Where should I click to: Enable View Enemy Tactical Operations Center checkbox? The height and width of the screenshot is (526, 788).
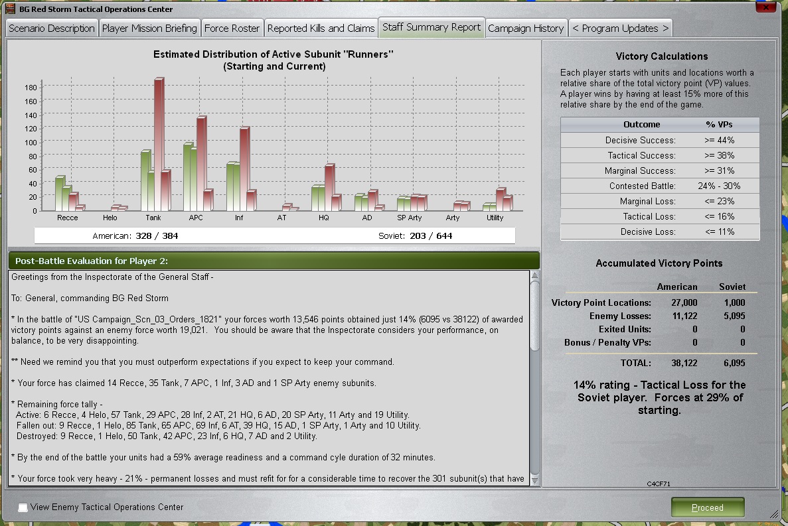point(23,507)
